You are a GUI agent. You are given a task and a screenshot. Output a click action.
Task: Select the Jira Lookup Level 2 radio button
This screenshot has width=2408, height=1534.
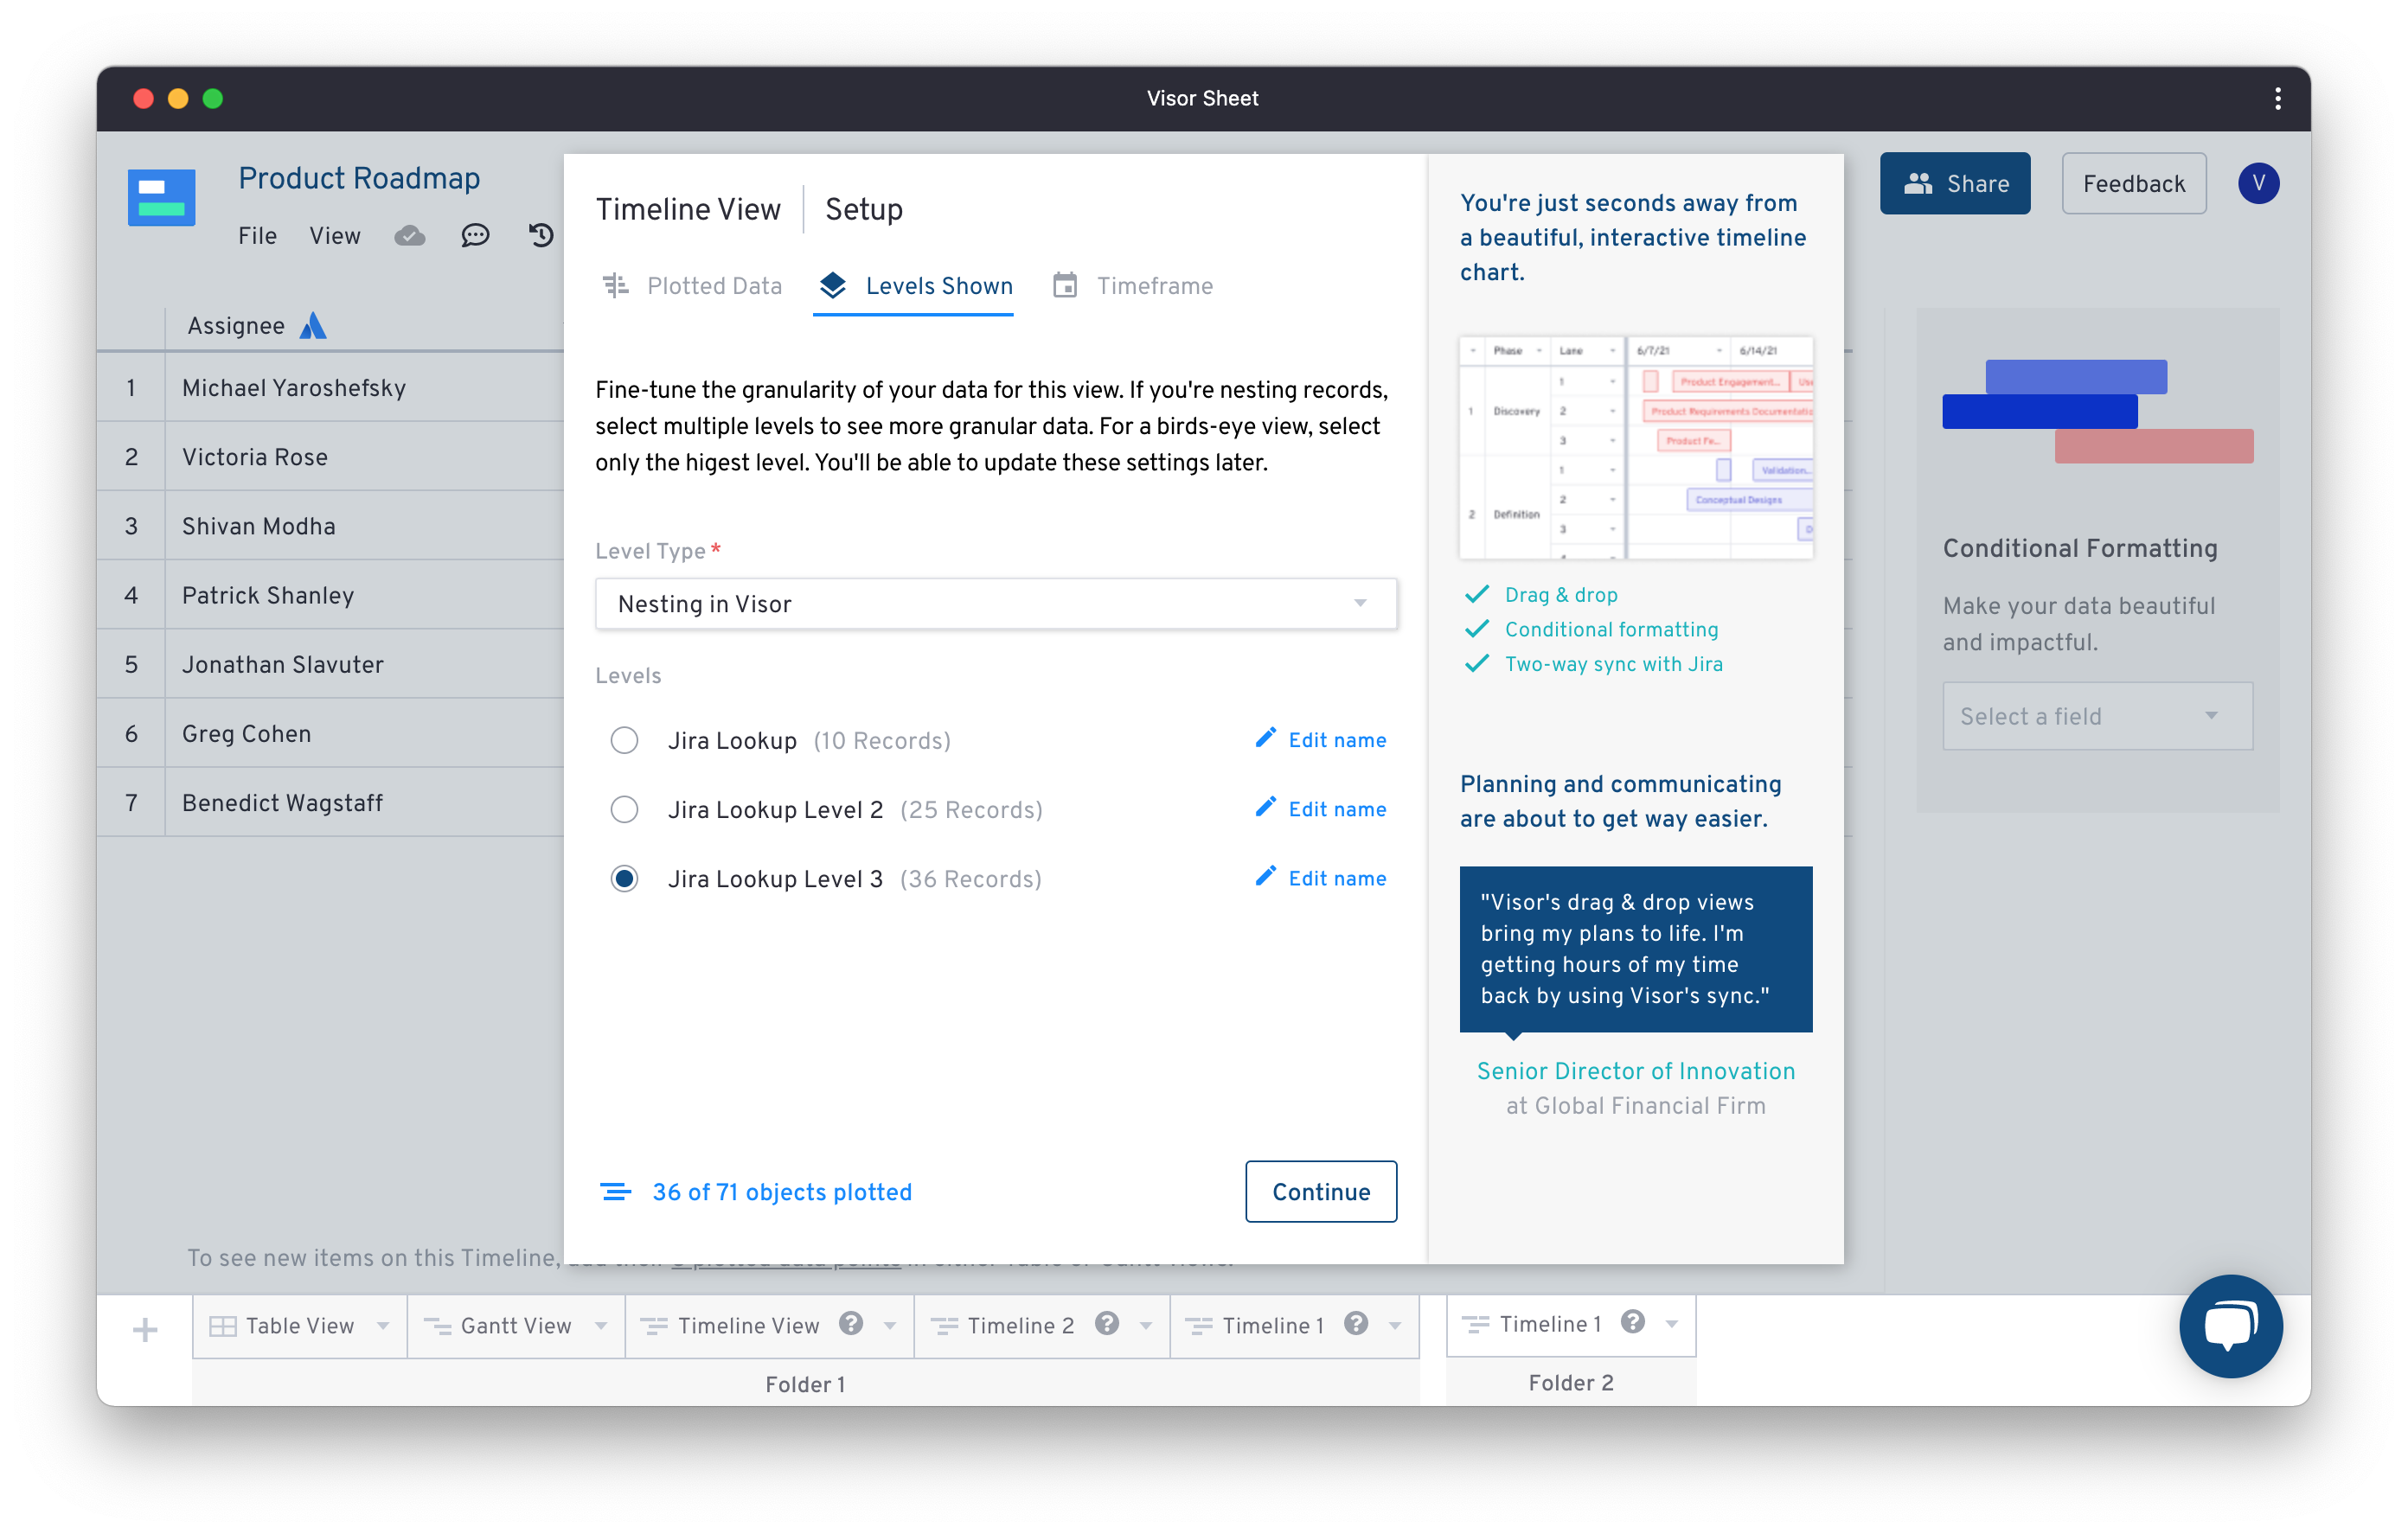624,809
